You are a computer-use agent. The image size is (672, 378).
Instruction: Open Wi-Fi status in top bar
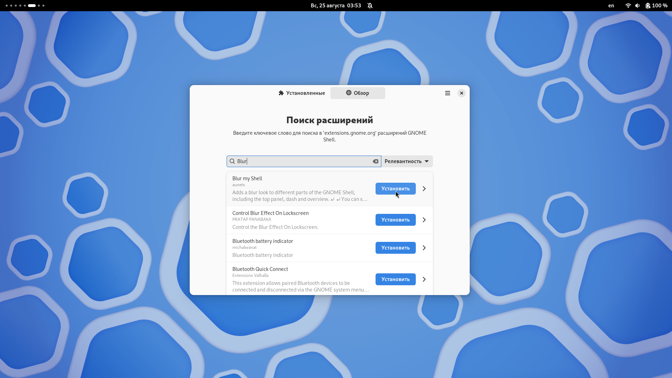[628, 6]
